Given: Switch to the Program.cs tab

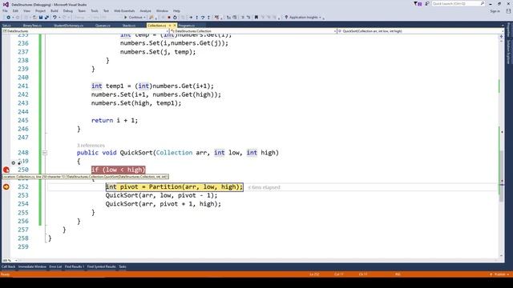Looking at the screenshot, I should (x=187, y=26).
